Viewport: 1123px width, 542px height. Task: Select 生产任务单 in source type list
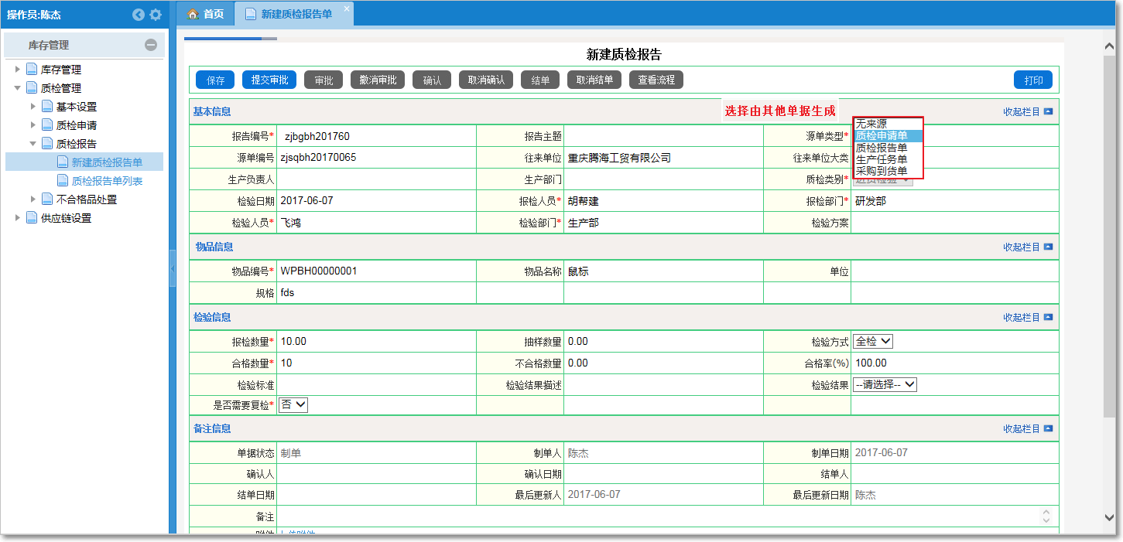point(882,159)
